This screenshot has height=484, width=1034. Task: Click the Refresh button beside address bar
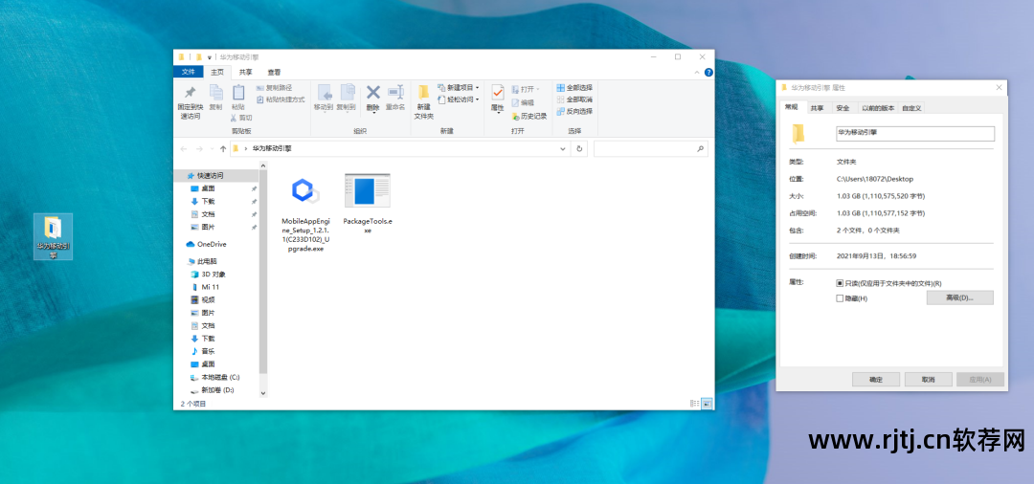(579, 149)
